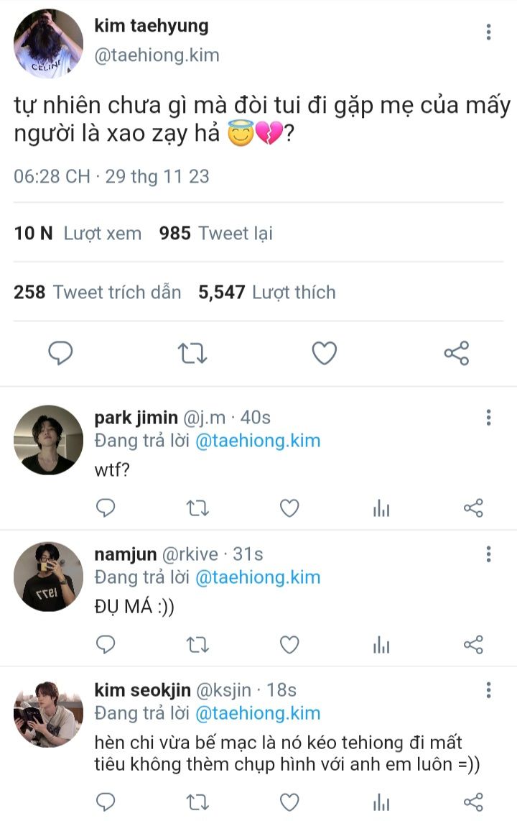Open more options on namjun's reply

click(x=489, y=554)
